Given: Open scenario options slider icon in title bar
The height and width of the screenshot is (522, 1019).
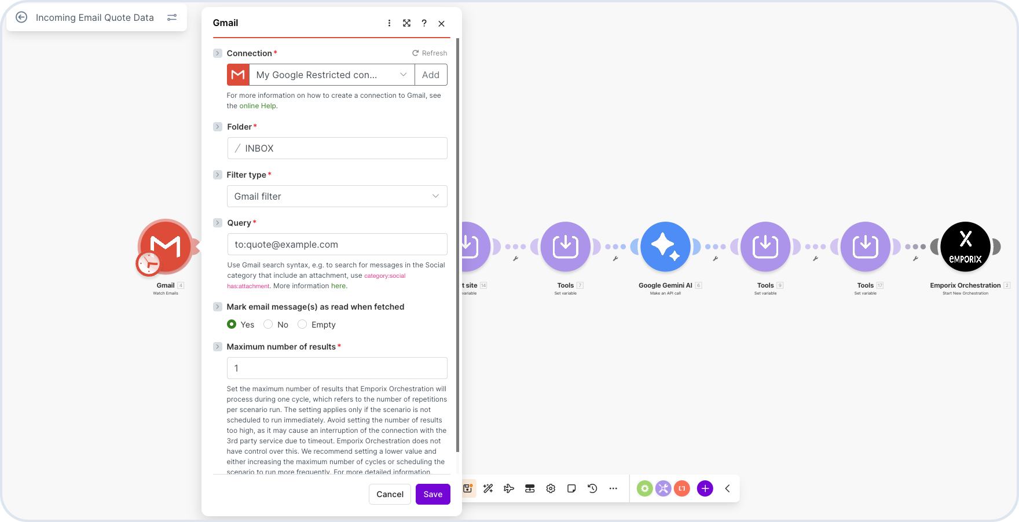Looking at the screenshot, I should point(172,17).
